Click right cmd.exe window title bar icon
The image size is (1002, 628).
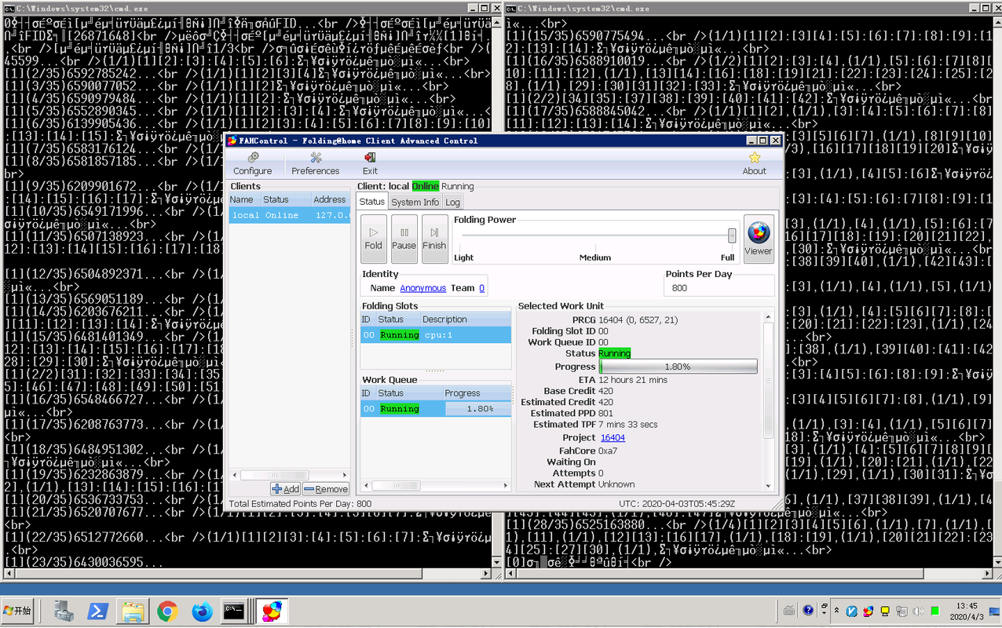[x=511, y=8]
